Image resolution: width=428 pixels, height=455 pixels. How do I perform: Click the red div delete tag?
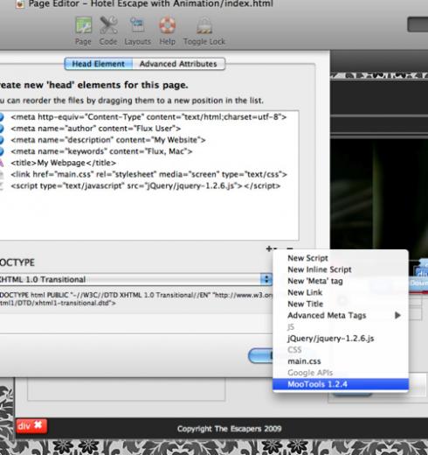click(x=31, y=426)
